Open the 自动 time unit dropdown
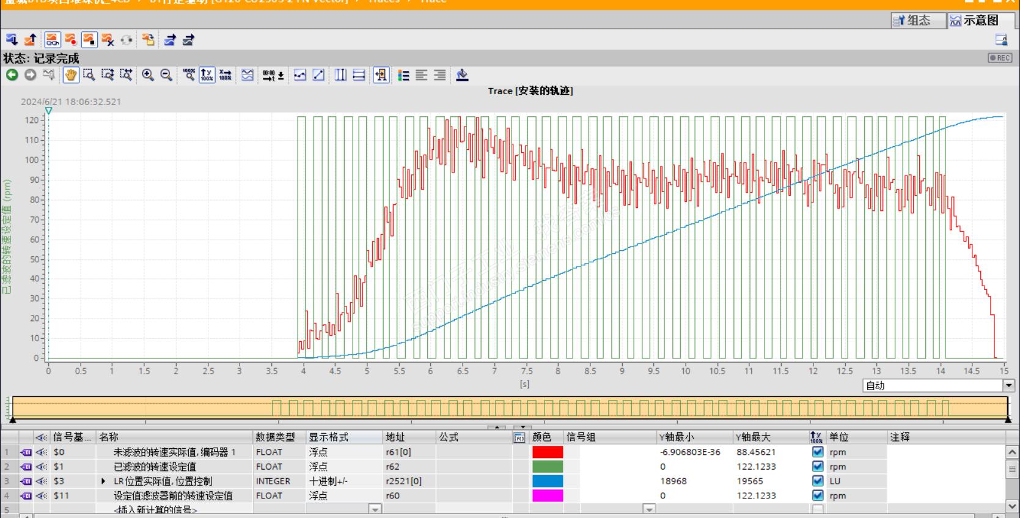The width and height of the screenshot is (1020, 518). [1008, 386]
